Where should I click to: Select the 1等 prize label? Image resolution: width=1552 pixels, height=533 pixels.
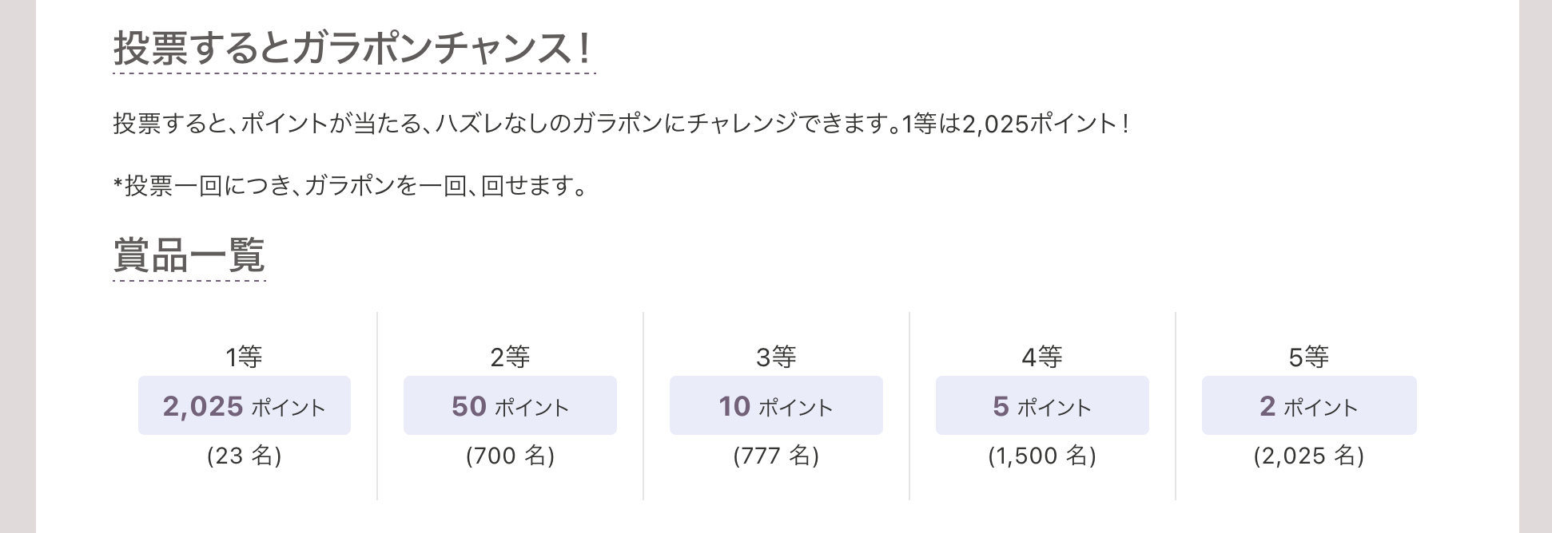coord(244,357)
